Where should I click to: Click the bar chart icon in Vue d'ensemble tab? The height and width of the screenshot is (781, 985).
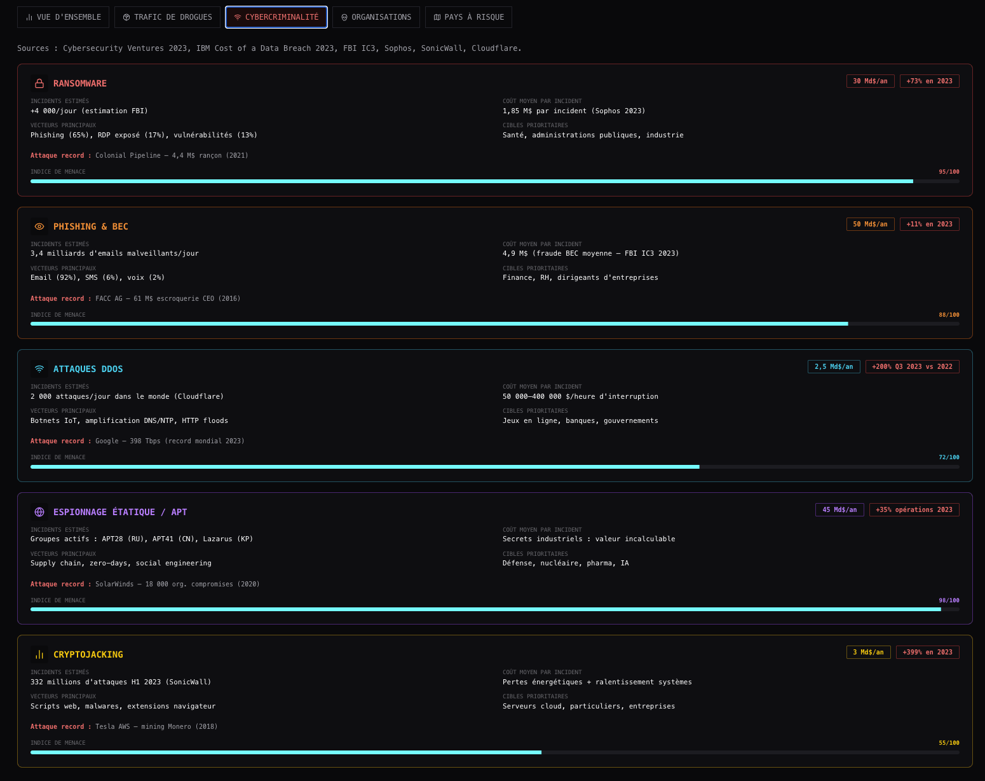(x=29, y=17)
